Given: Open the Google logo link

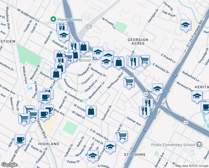Looking at the screenshot, I should click(9, 165).
